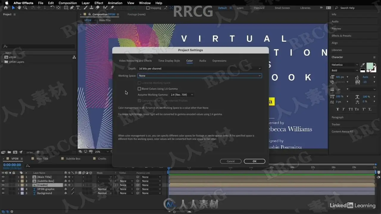
Task: Select the Pen tool
Action: click(72, 8)
